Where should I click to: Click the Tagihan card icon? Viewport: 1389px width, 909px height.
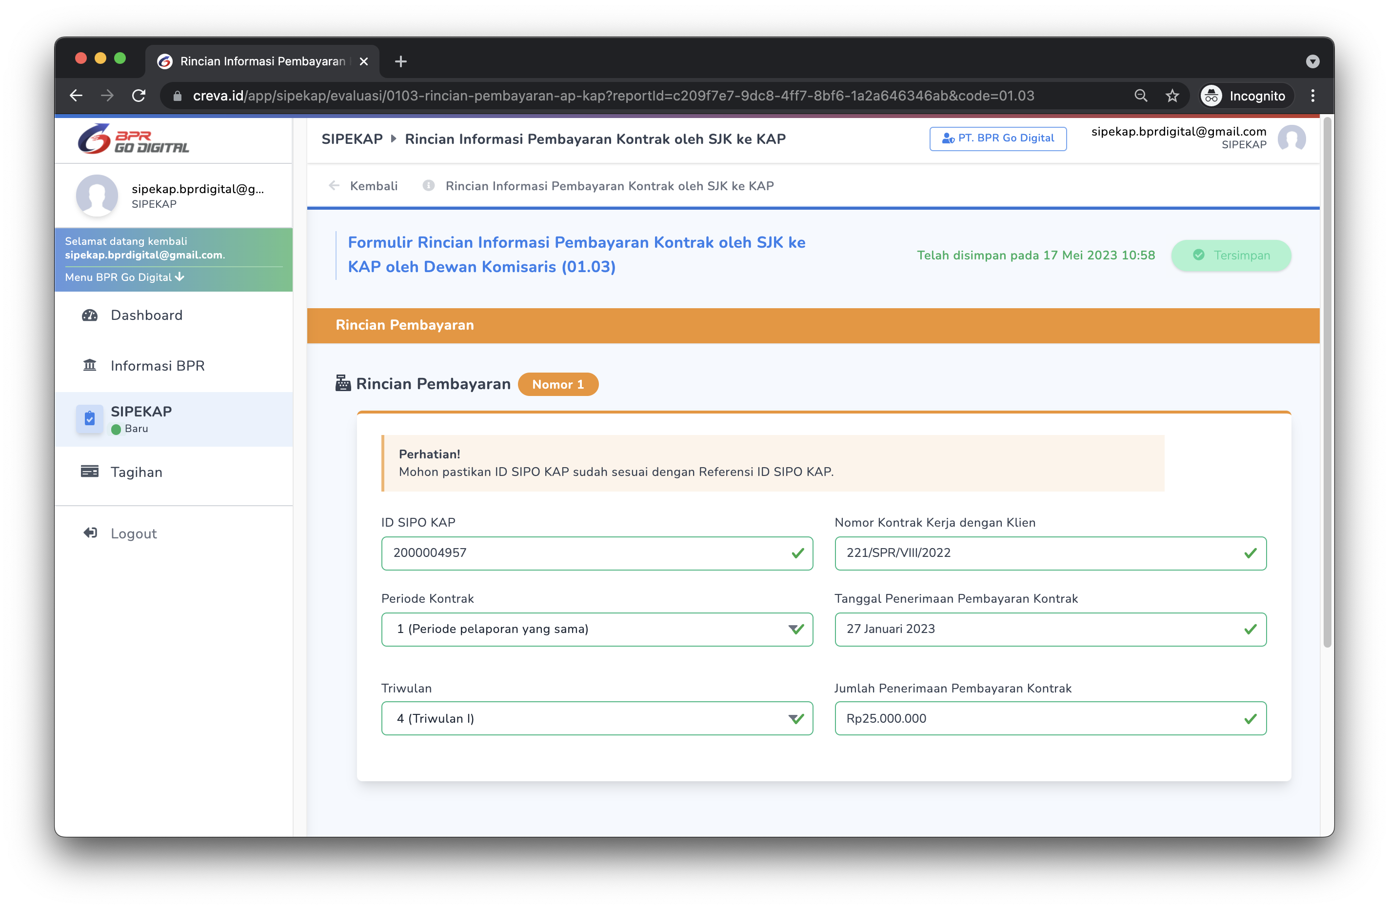coord(89,472)
